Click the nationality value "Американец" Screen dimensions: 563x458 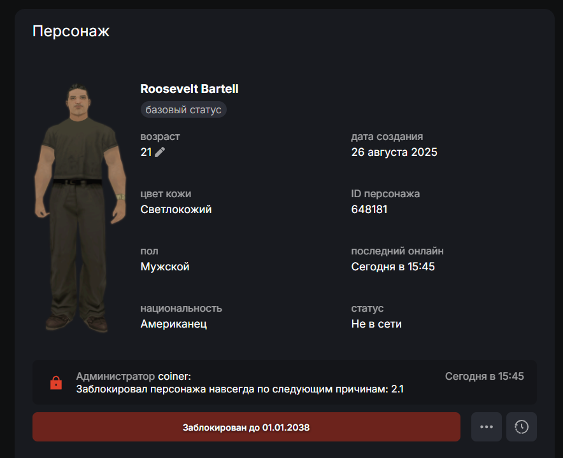173,324
